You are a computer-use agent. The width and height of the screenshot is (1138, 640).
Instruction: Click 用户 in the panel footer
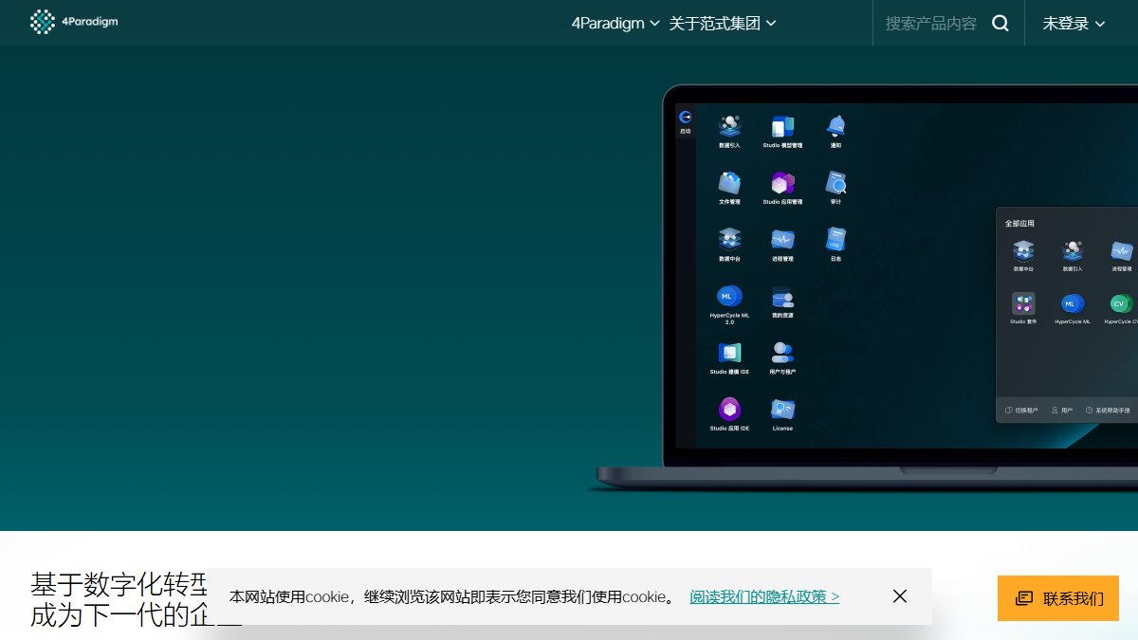point(1062,411)
